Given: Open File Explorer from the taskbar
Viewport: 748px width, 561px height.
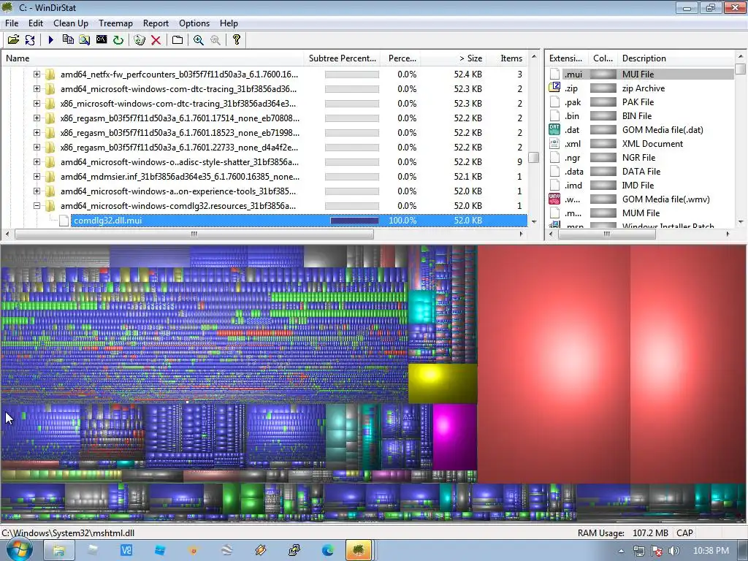Looking at the screenshot, I should coord(58,551).
